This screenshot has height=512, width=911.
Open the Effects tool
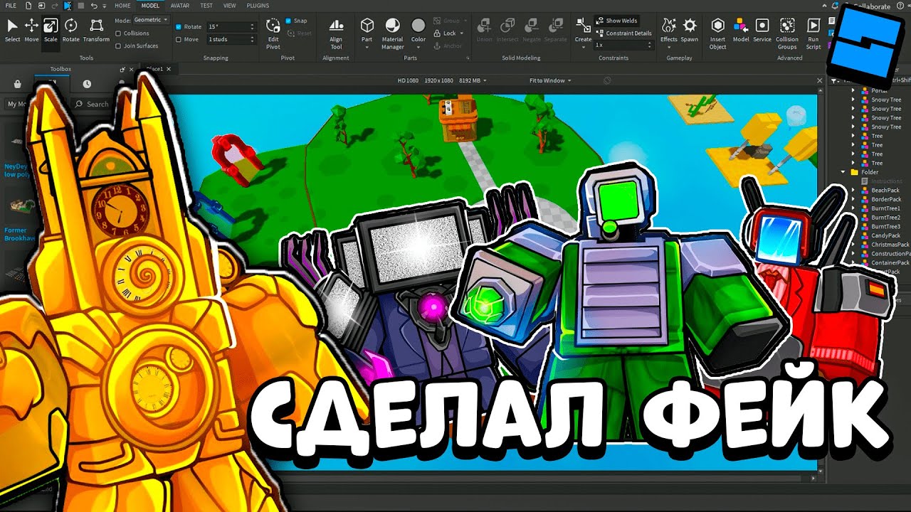pyautogui.click(x=668, y=30)
